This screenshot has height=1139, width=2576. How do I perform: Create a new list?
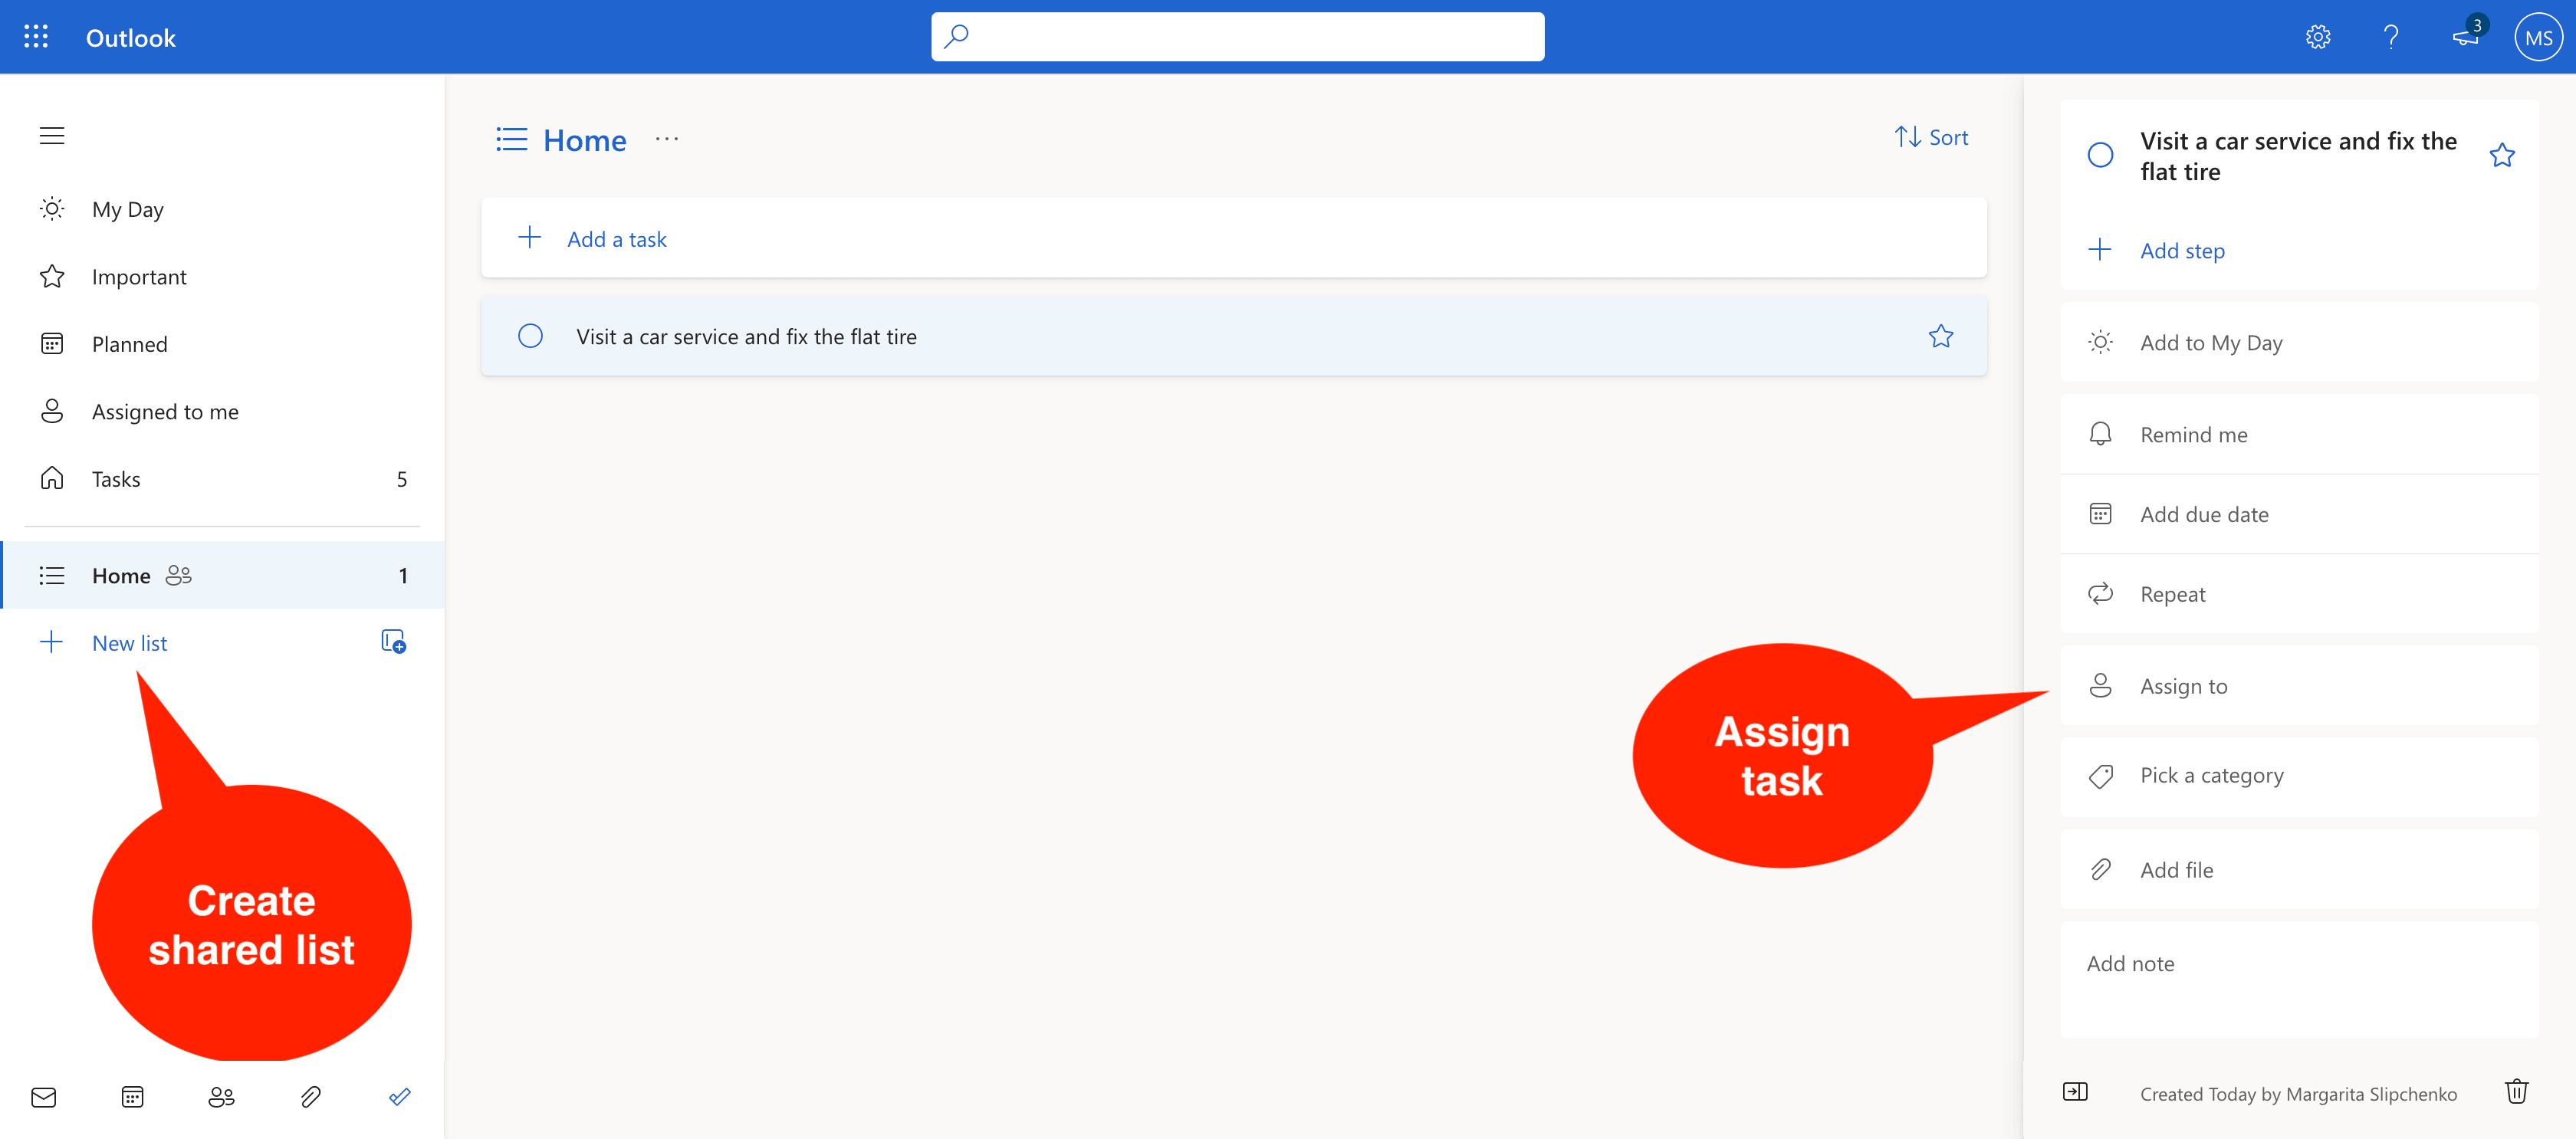pyautogui.click(x=129, y=642)
